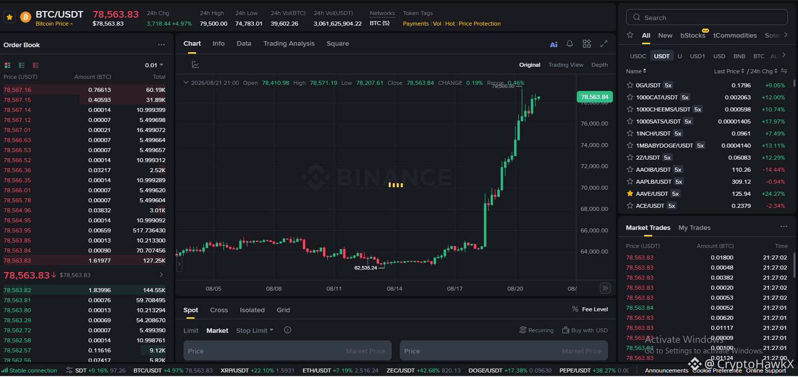The height and width of the screenshot is (377, 798).
Task: Toggle the BTC/USDT favorite star
Action: click(x=10, y=17)
